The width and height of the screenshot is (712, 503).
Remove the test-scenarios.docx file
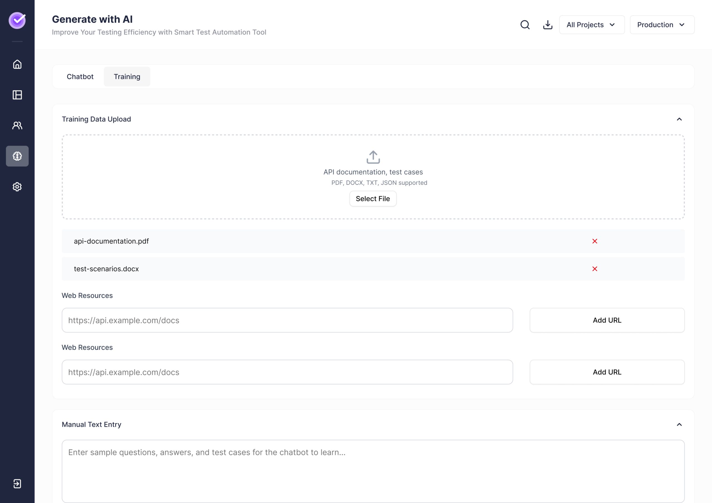pos(594,269)
